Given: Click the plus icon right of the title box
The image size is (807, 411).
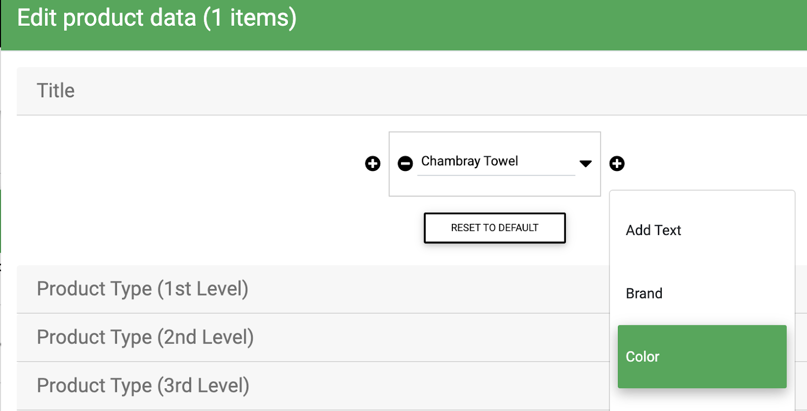Looking at the screenshot, I should (x=617, y=163).
